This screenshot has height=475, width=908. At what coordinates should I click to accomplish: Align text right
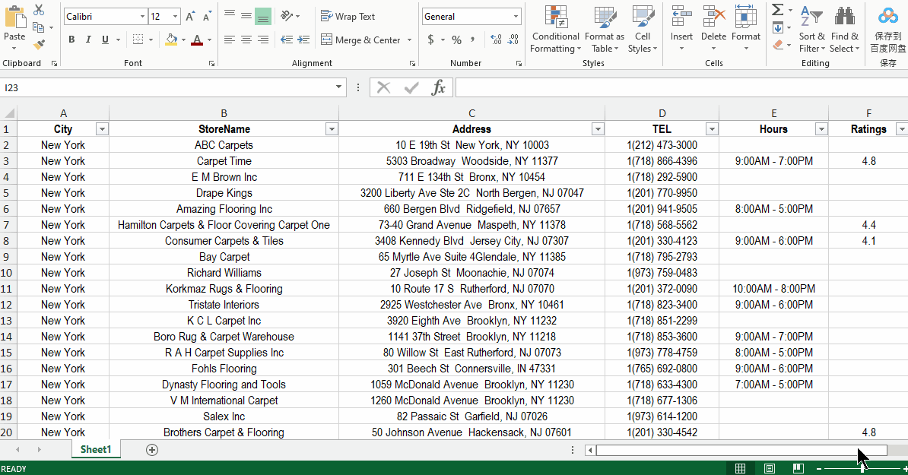coord(263,40)
